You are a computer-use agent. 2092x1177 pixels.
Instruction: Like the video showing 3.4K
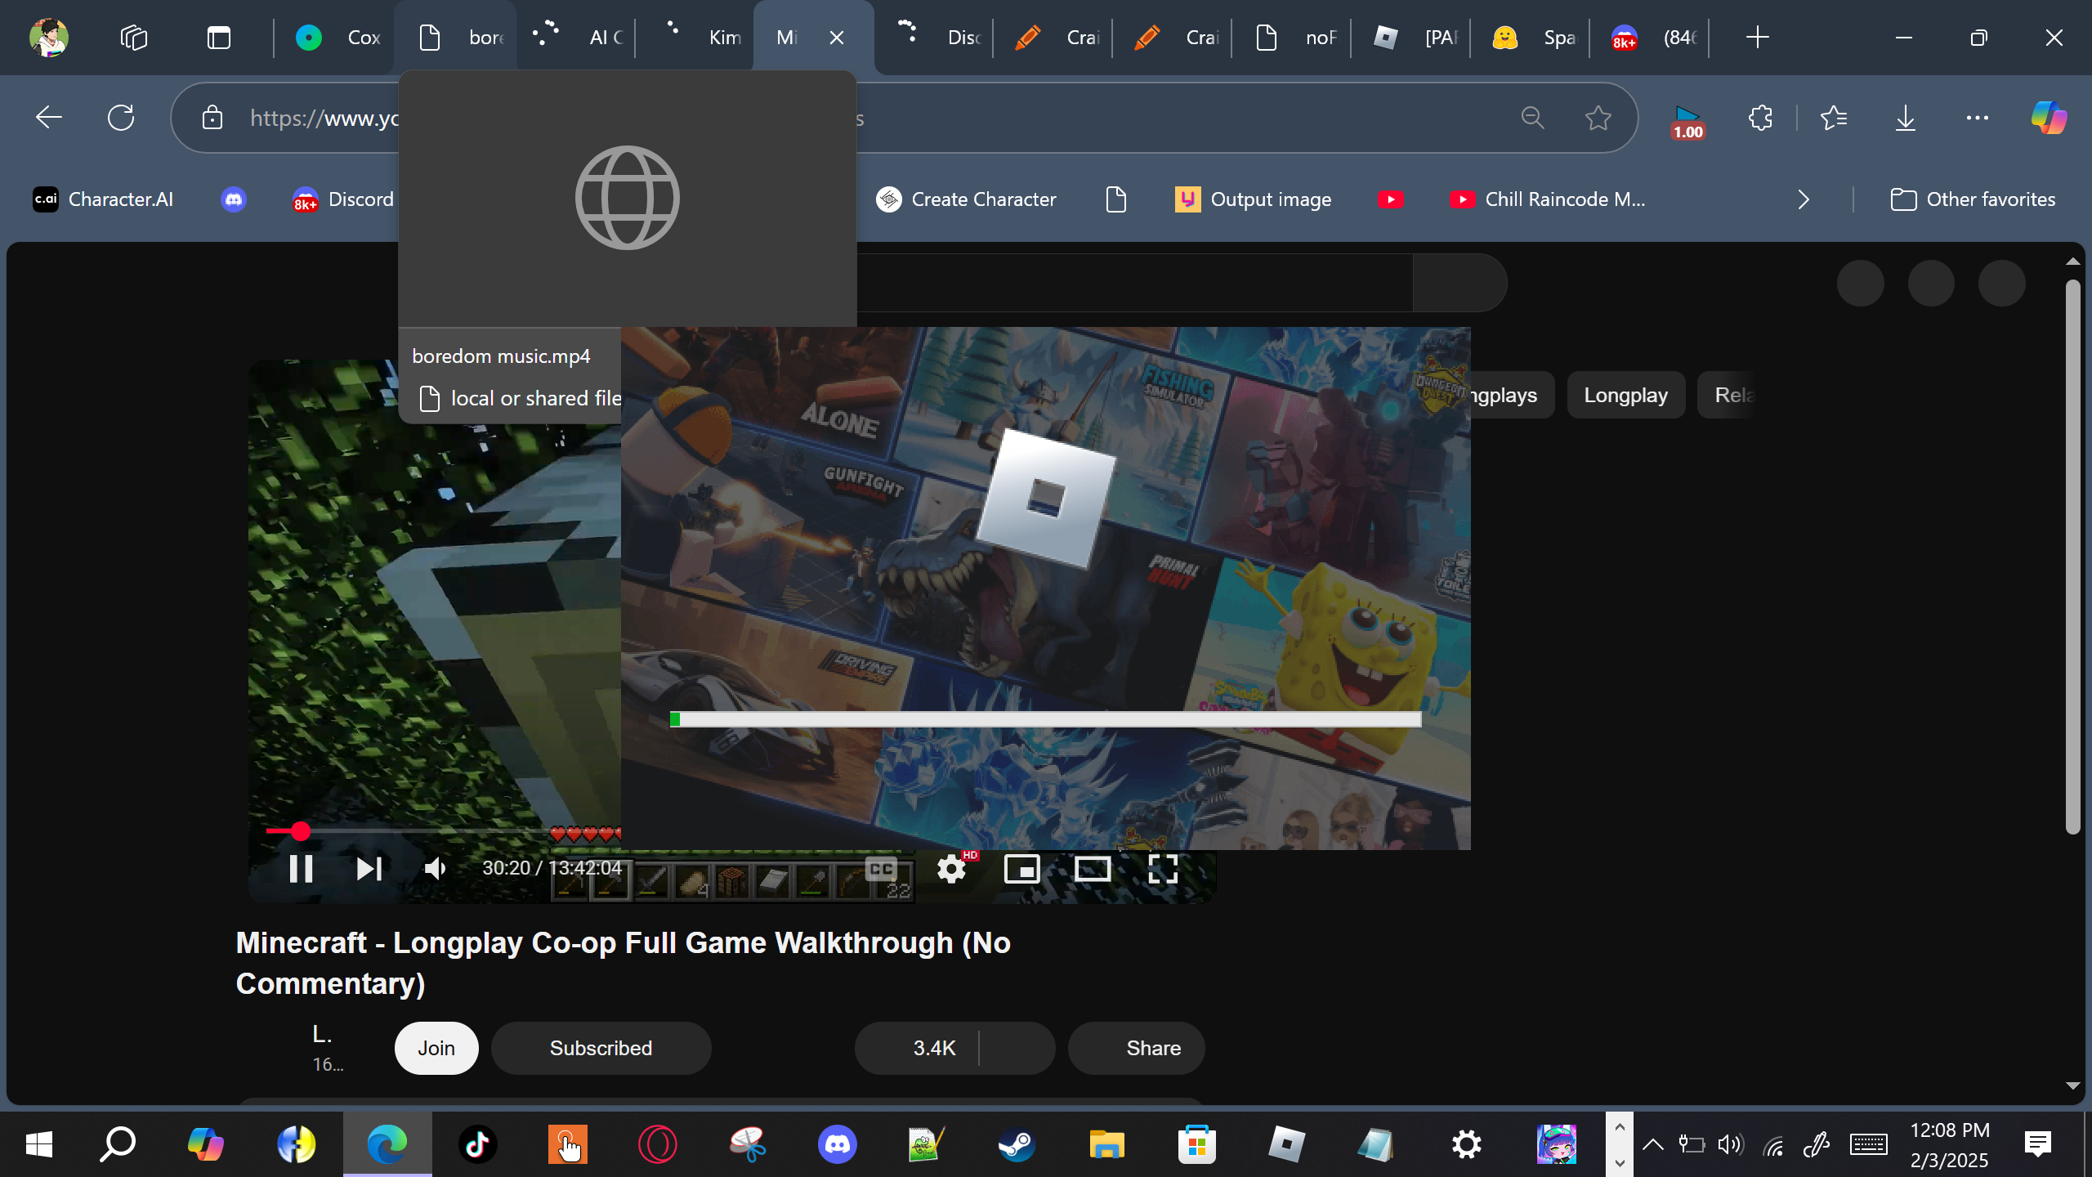click(917, 1048)
